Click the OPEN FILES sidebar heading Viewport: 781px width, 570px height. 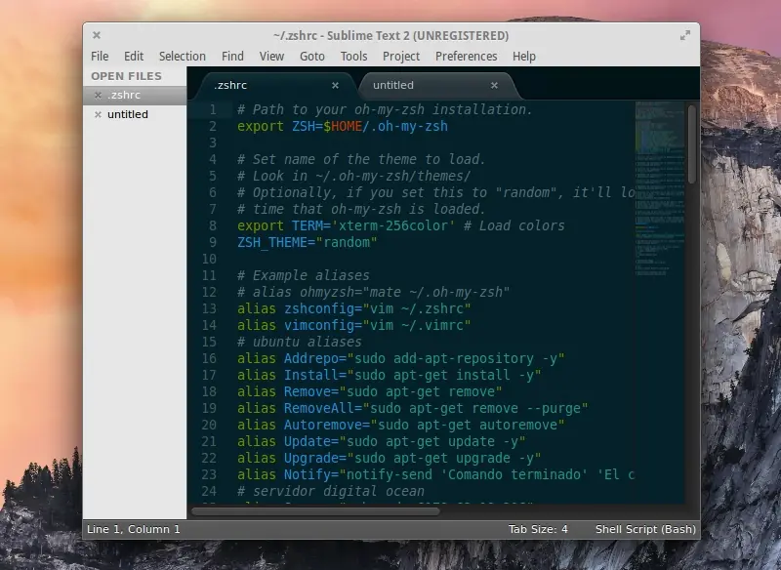[x=126, y=76]
